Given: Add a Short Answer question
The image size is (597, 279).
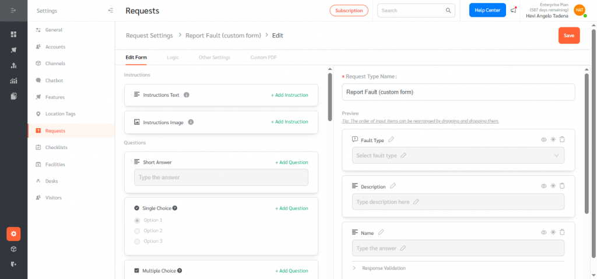Looking at the screenshot, I should click(x=292, y=163).
